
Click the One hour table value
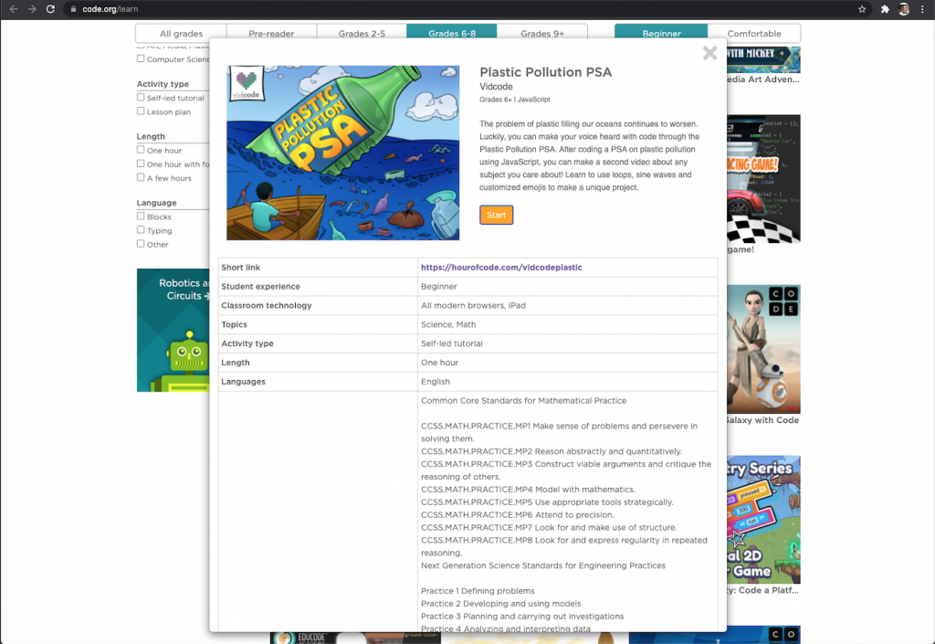[x=439, y=363]
